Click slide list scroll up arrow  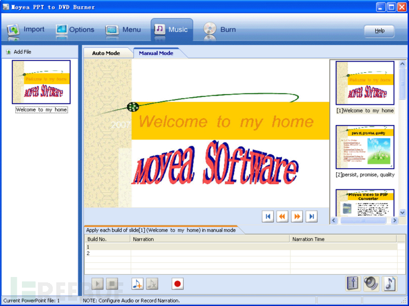click(402, 64)
